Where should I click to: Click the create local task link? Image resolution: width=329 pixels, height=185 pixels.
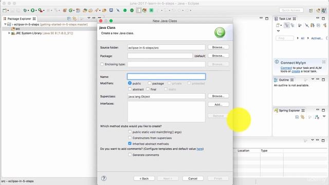coord(296,71)
